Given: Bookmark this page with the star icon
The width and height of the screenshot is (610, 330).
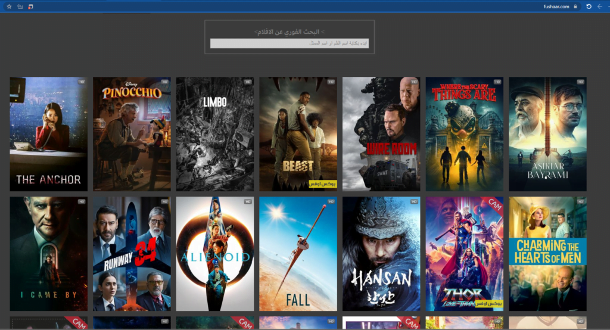Looking at the screenshot, I should 9,7.
